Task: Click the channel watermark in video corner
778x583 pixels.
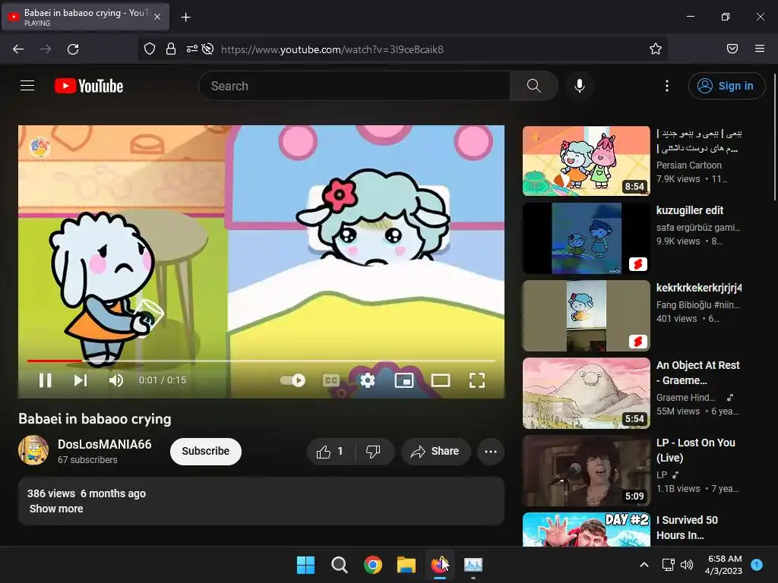Action: pyautogui.click(x=40, y=147)
